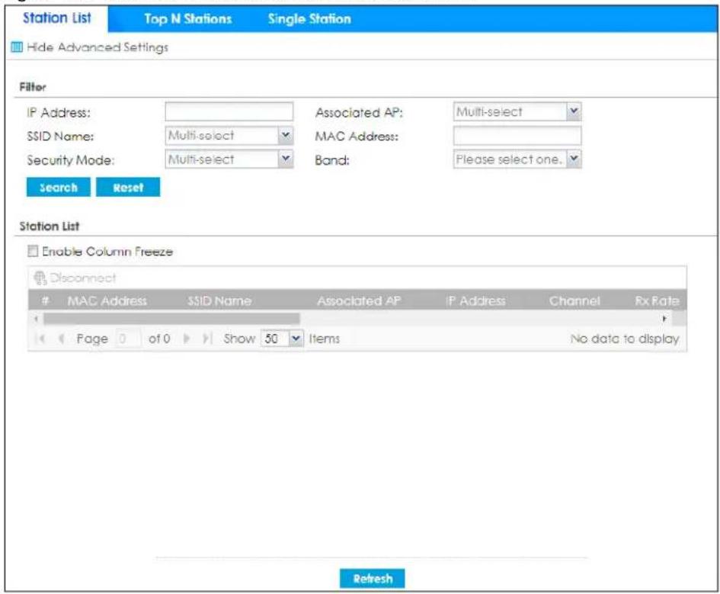The image size is (720, 594).
Task: Click the Search button
Action: coord(59,188)
